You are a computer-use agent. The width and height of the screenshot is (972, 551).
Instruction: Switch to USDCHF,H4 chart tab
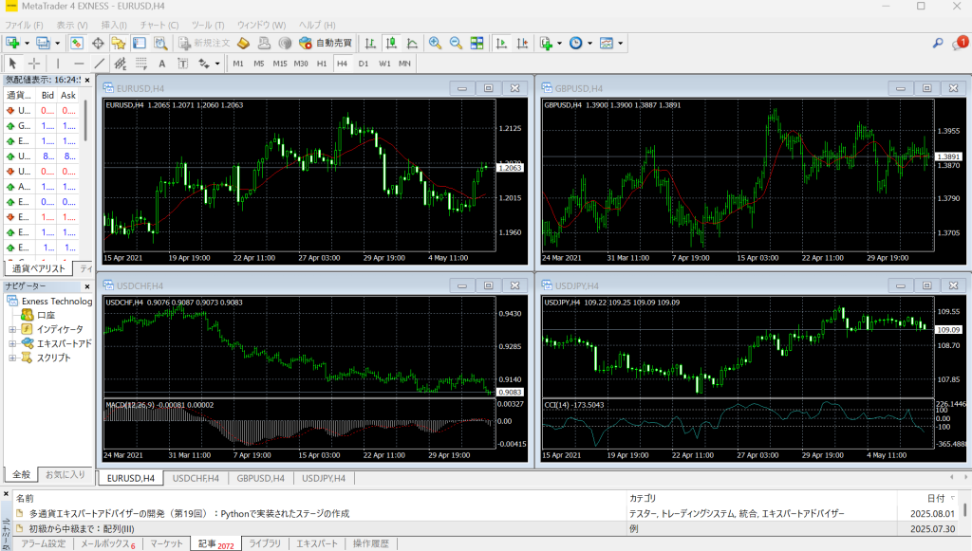(196, 478)
